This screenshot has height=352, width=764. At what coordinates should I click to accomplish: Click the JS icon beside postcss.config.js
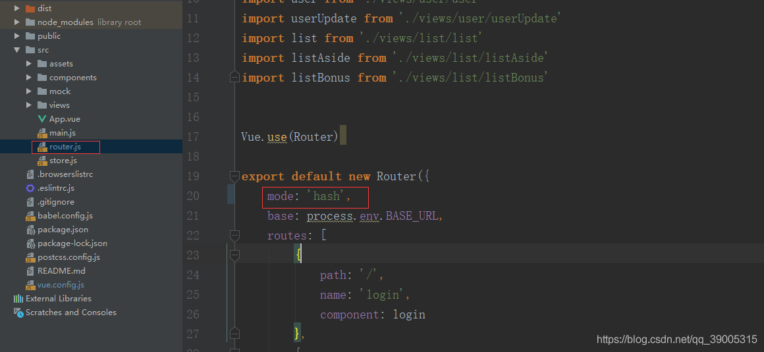coord(30,257)
